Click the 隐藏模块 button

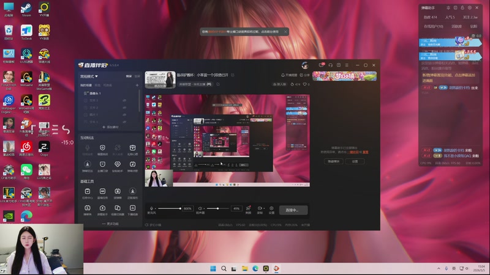pyautogui.click(x=333, y=161)
